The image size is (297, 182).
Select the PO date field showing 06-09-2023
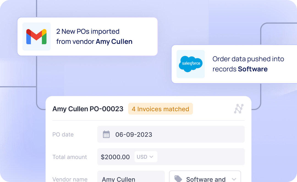[171, 134]
